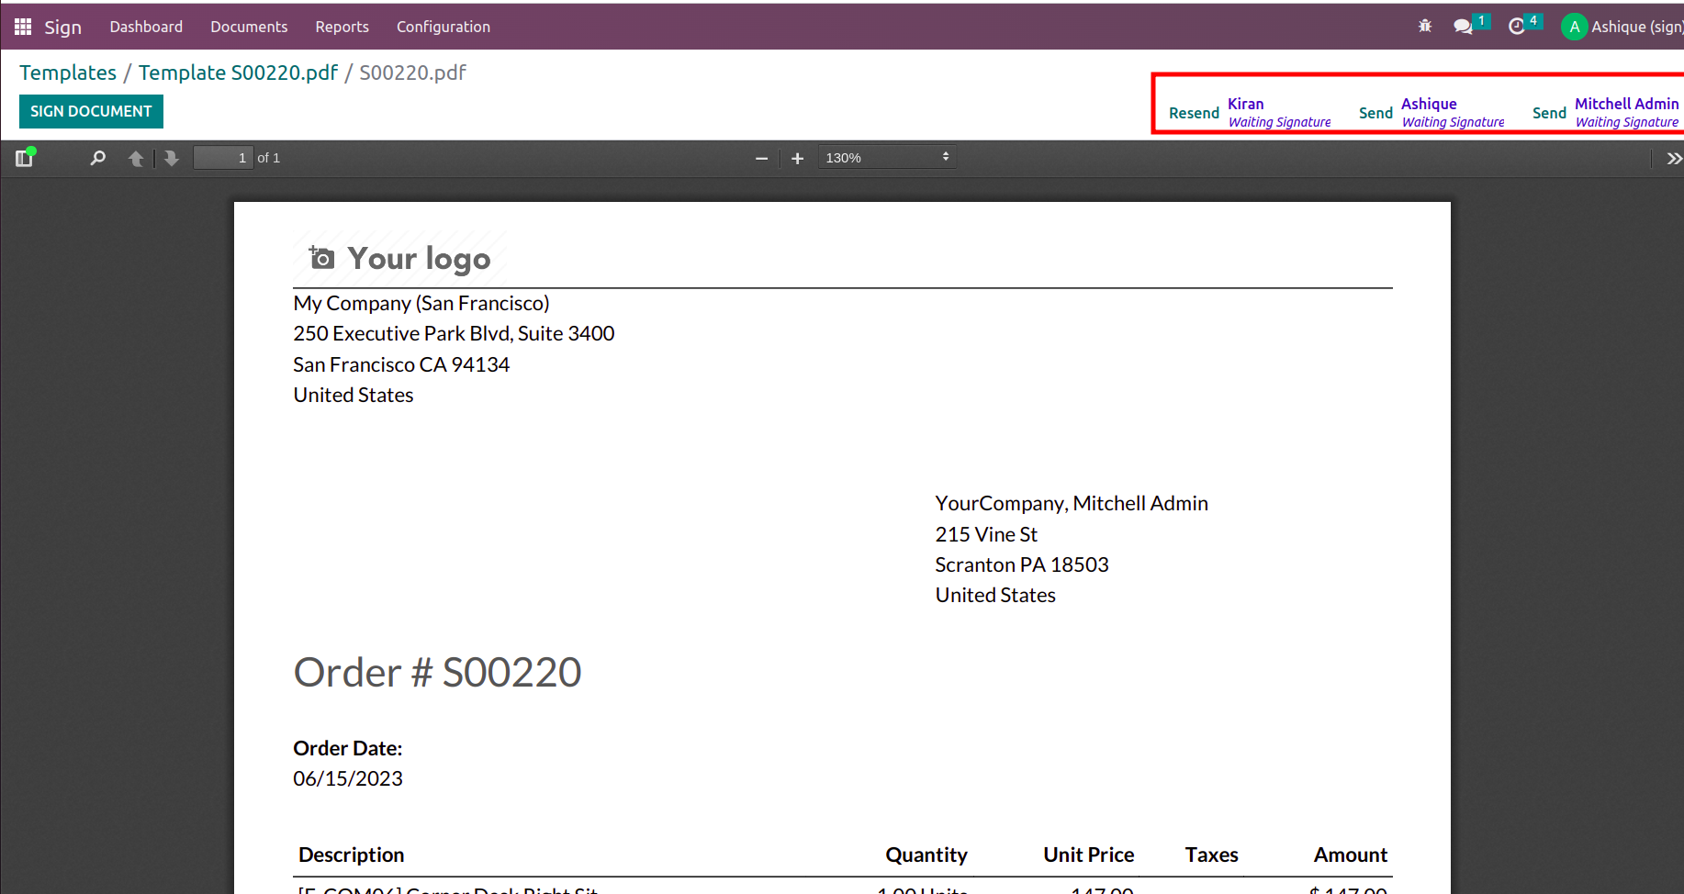Open the Documents menu

[249, 27]
